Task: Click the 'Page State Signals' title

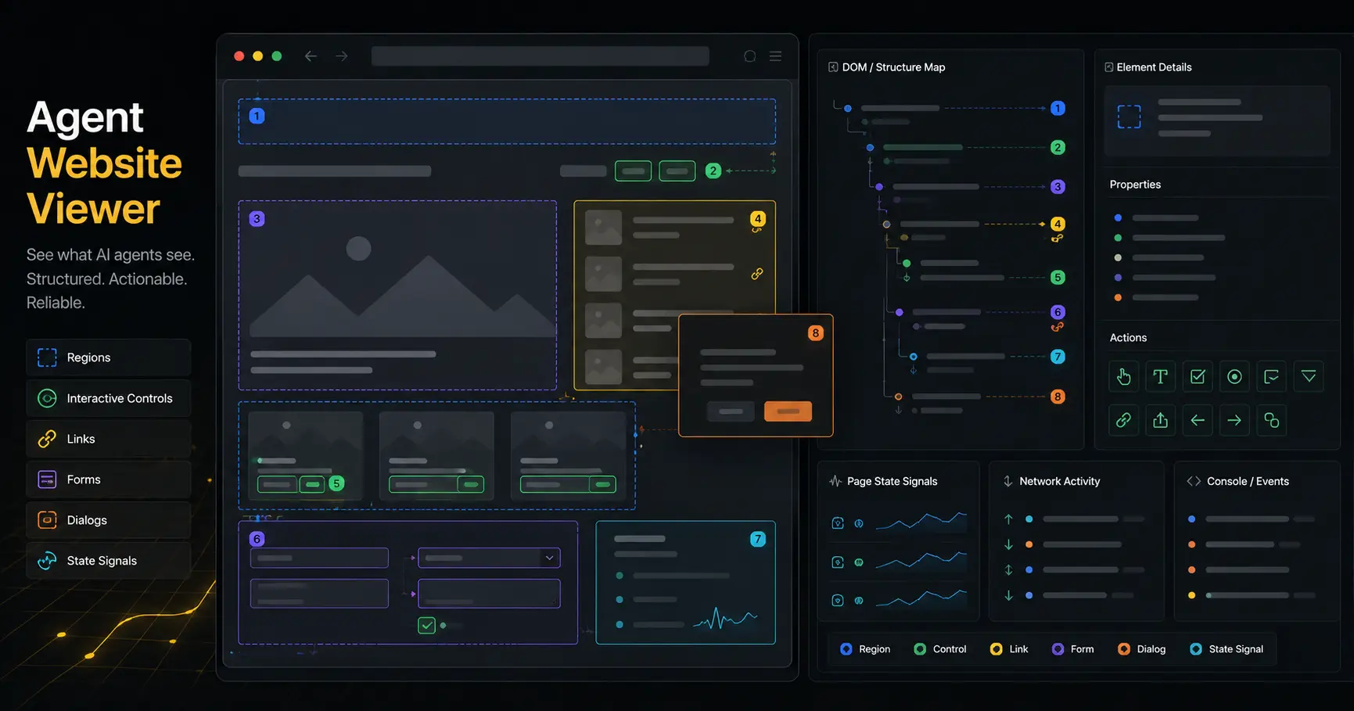Action: click(892, 482)
